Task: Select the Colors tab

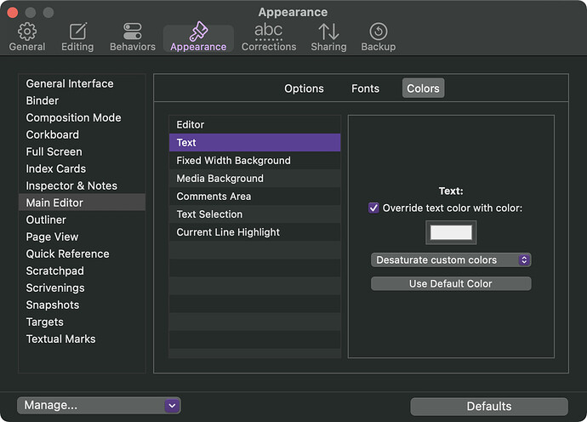Action: click(423, 88)
